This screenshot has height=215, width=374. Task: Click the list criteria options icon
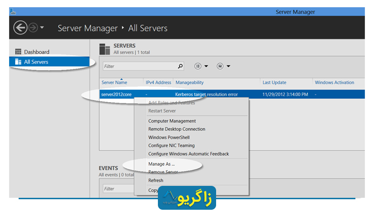[197, 66]
